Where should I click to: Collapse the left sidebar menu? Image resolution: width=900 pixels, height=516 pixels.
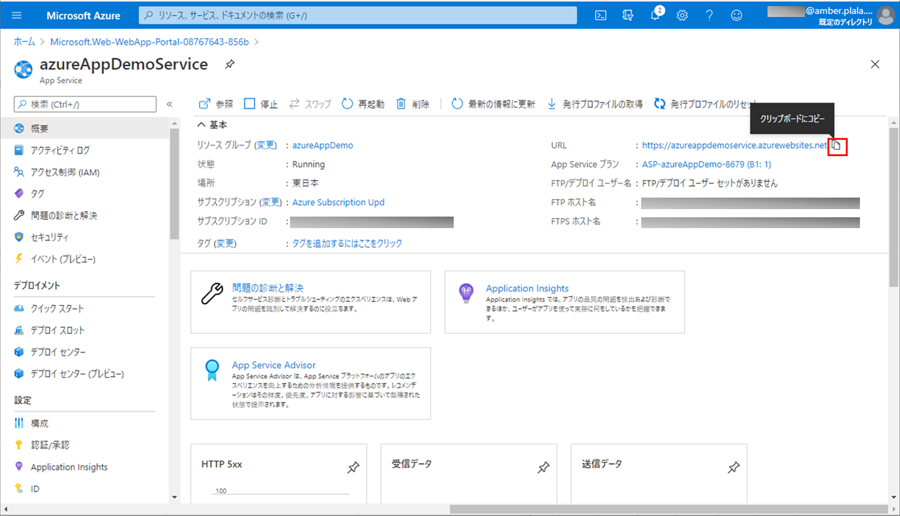(x=169, y=104)
